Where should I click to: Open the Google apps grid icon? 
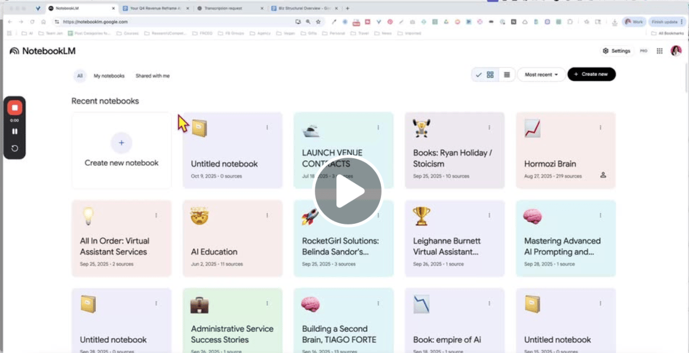659,51
